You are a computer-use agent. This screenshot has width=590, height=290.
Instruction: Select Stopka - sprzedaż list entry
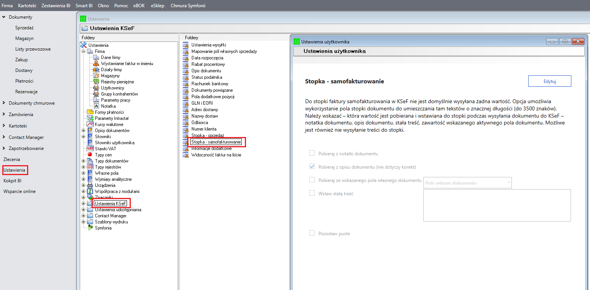tap(207, 135)
